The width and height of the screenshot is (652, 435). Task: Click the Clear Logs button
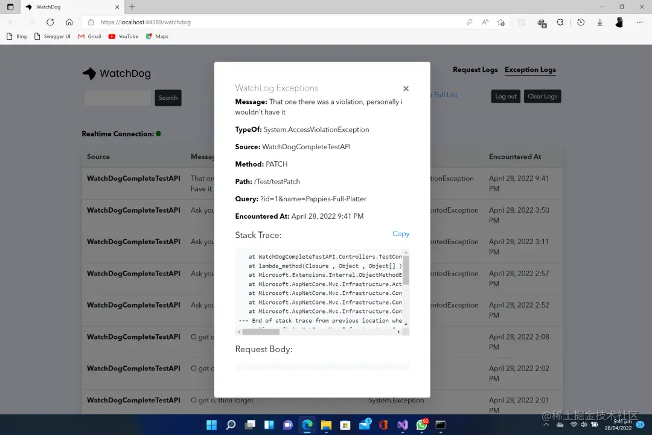(x=542, y=96)
